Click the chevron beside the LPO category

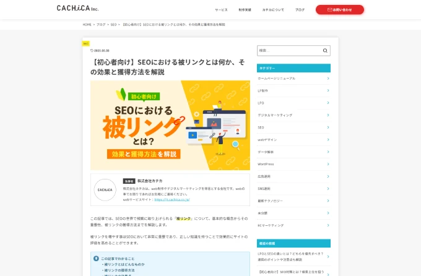click(328, 103)
